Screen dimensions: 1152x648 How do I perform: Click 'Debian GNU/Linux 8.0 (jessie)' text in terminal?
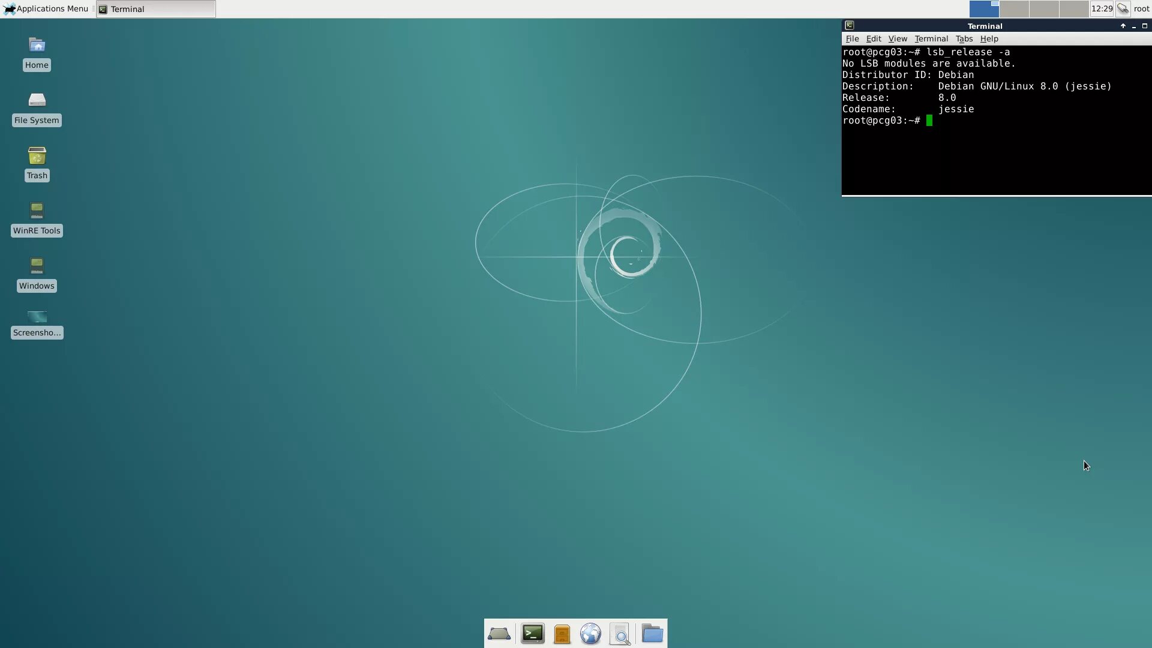(x=1025, y=86)
